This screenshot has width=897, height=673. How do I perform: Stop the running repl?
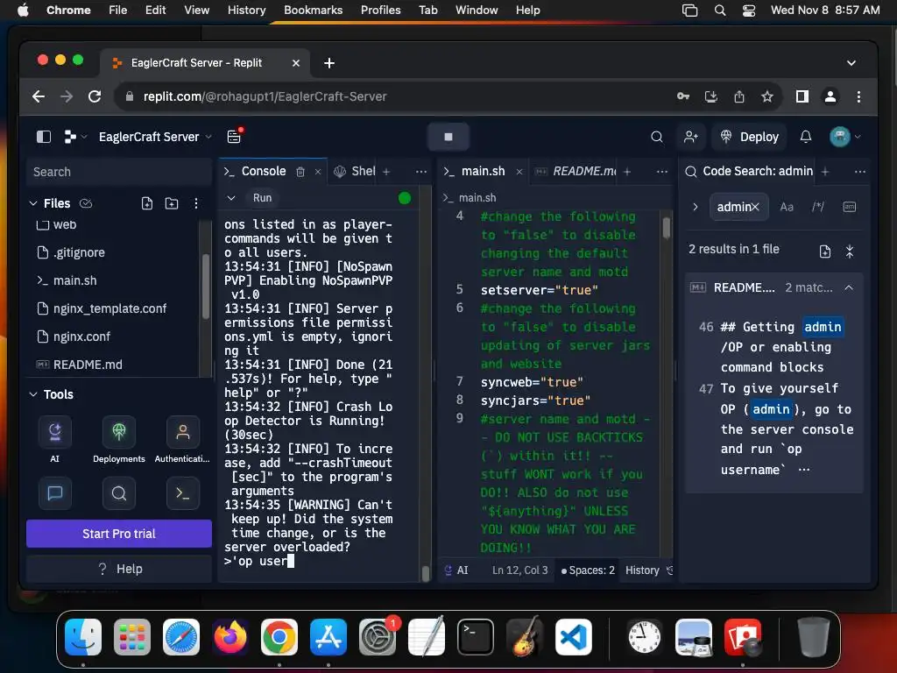tap(448, 137)
